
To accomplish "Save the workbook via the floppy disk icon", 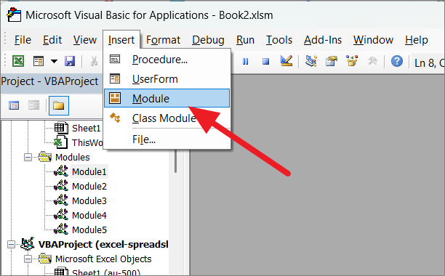I will [70, 61].
